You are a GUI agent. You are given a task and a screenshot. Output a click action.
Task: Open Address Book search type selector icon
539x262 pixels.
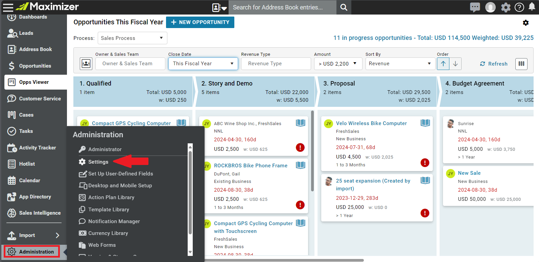pos(219,7)
